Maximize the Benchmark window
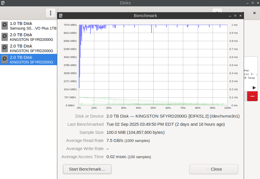The width and height of the screenshot is (260, 179). click(x=235, y=16)
